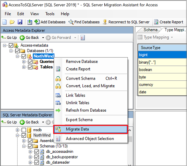Click Find Databases in the toolbar

click(x=84, y=22)
